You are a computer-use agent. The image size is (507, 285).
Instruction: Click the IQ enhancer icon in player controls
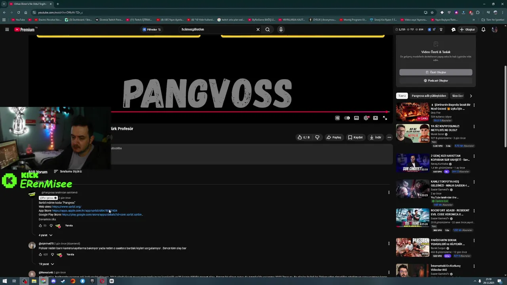(x=337, y=118)
